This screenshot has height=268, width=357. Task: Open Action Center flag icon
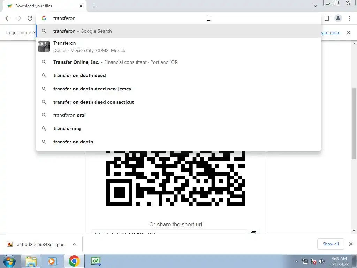pyautogui.click(x=313, y=261)
